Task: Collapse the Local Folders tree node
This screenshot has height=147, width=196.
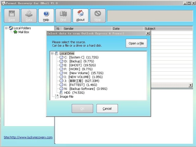Action: tap(6, 28)
